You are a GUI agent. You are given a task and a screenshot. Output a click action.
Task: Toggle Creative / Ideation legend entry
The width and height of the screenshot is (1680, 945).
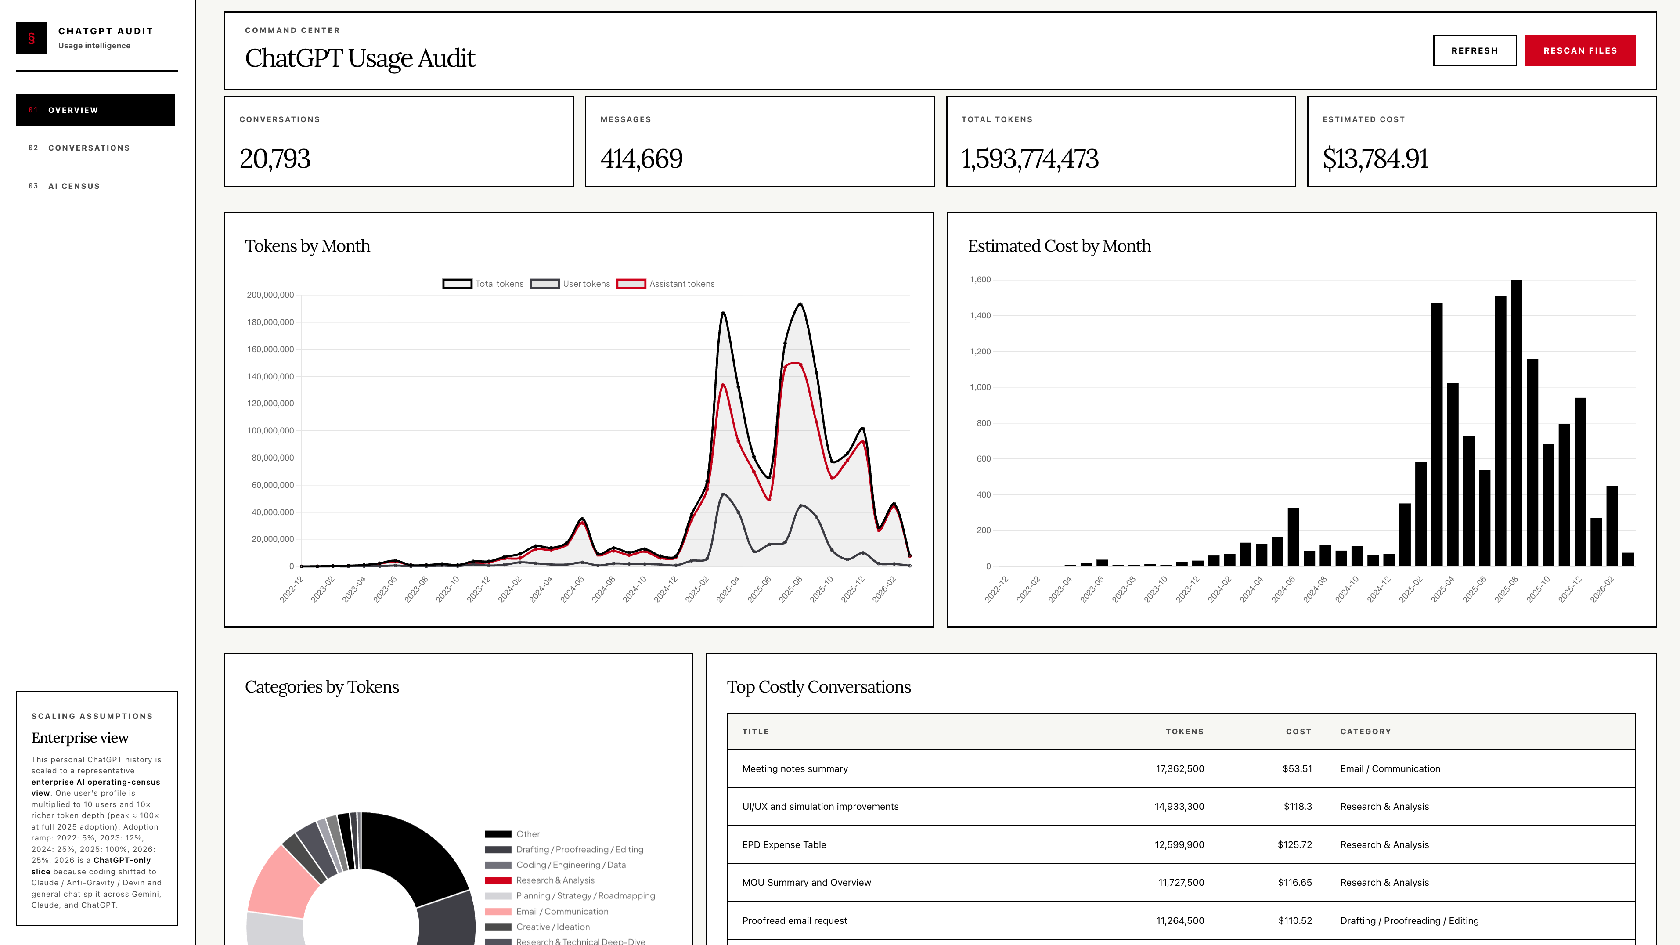click(537, 927)
